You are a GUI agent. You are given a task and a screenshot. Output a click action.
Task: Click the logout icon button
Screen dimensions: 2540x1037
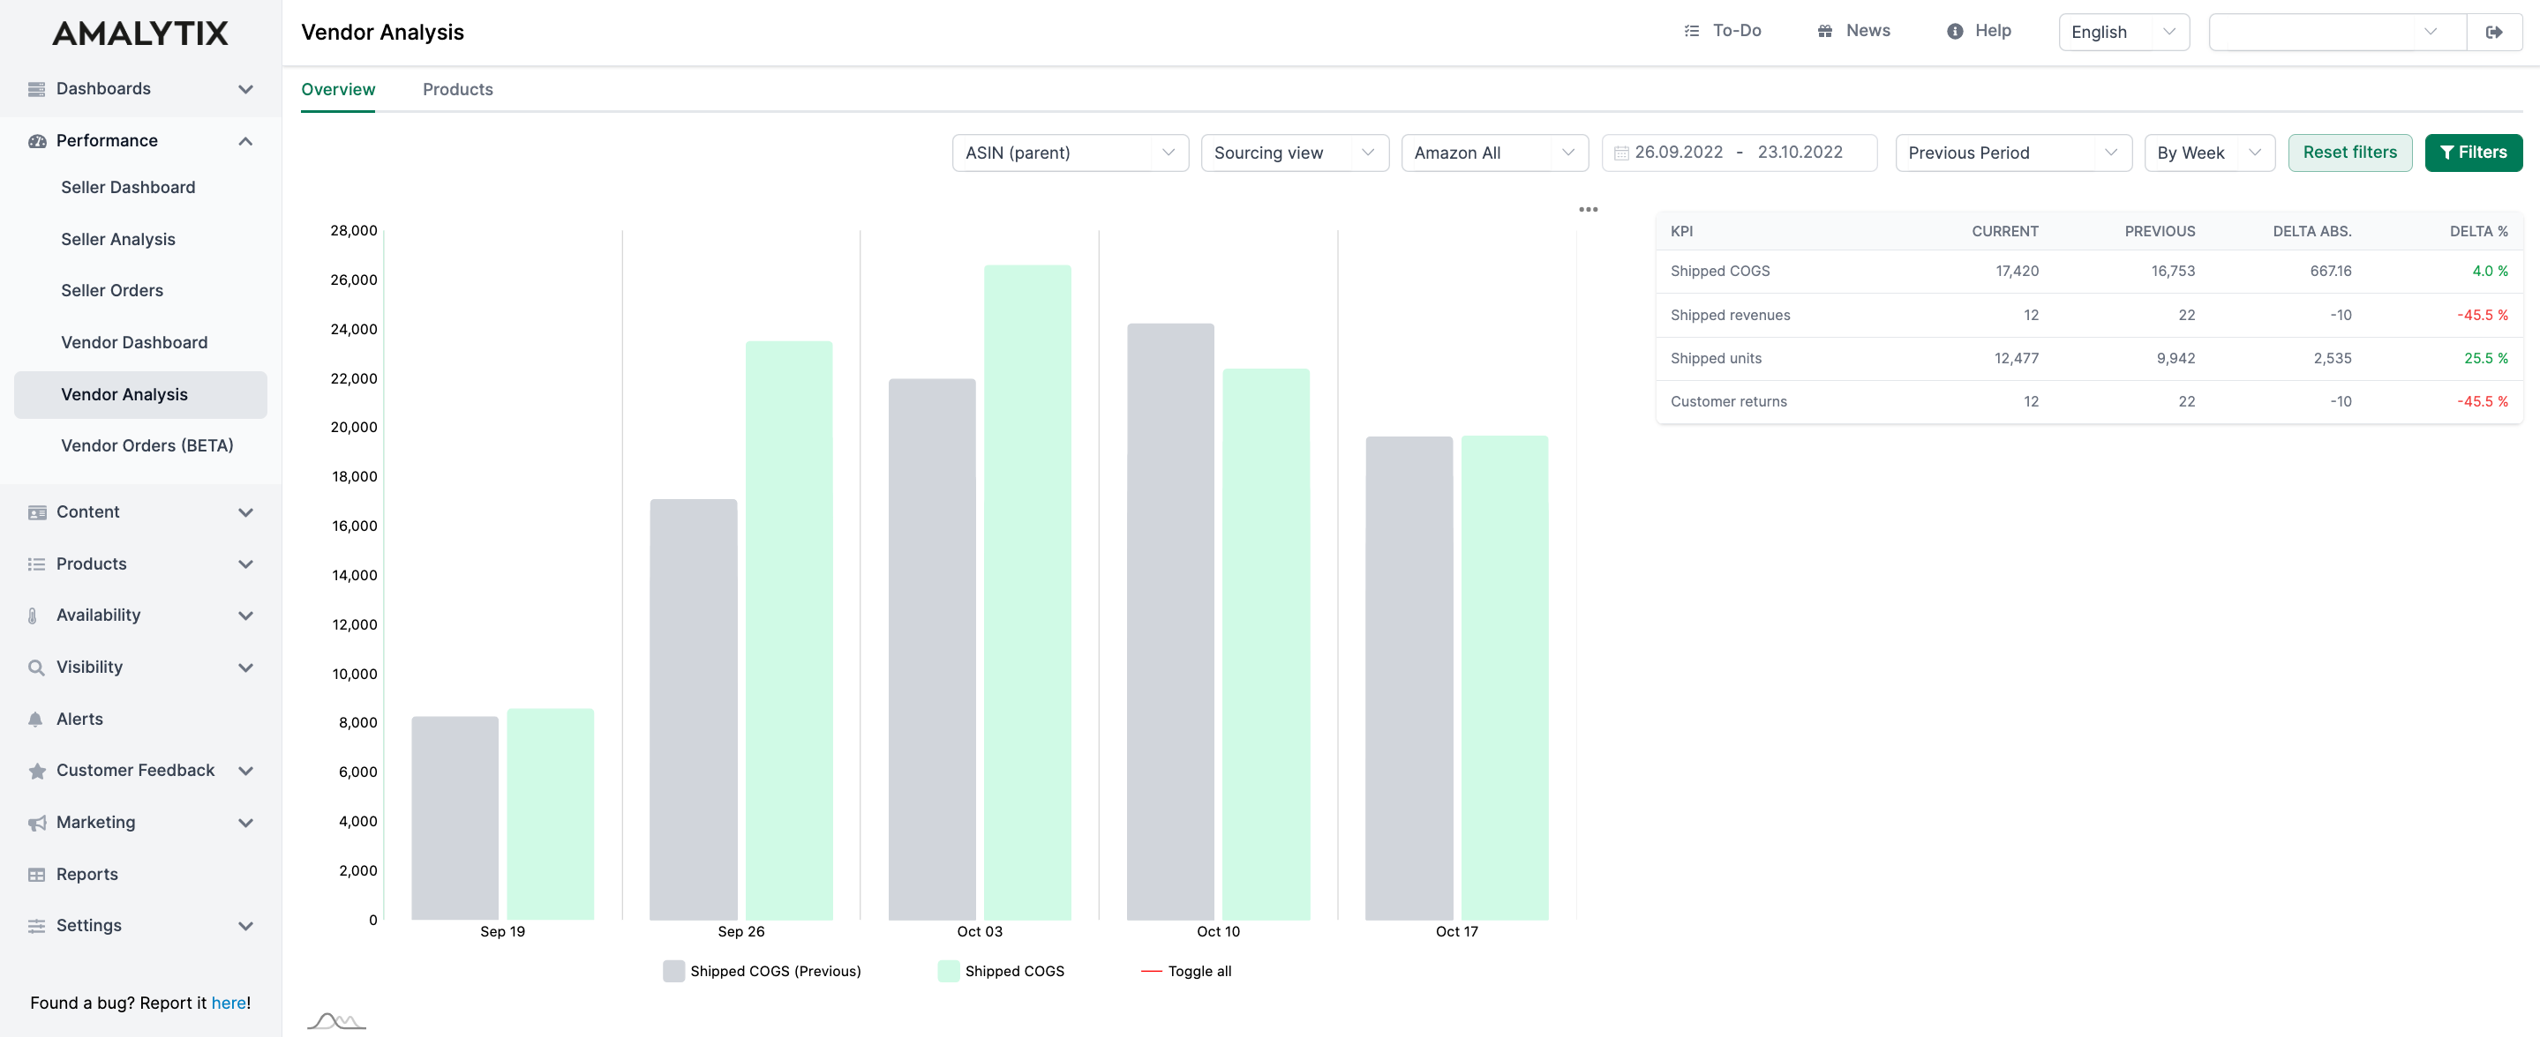[2493, 33]
